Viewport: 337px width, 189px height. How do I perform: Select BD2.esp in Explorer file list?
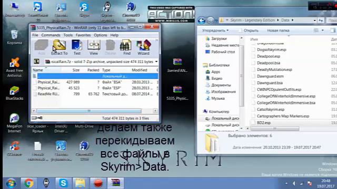tap(264, 123)
